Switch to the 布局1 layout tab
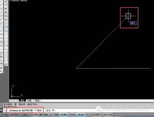Viewport: 154px width, 117px height. coord(30,101)
